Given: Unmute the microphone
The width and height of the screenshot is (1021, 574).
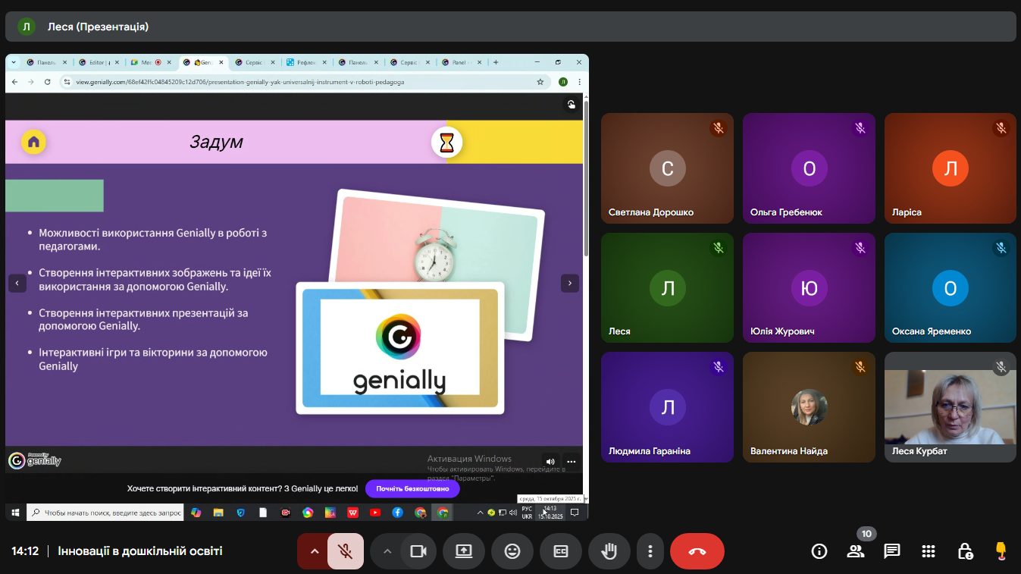Looking at the screenshot, I should click(x=346, y=551).
